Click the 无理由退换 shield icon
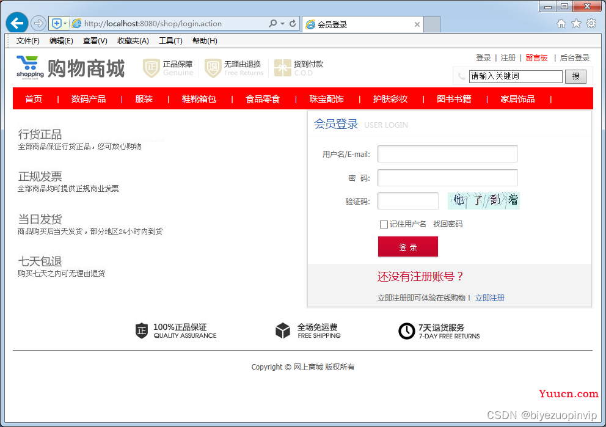606x427 pixels. click(213, 68)
